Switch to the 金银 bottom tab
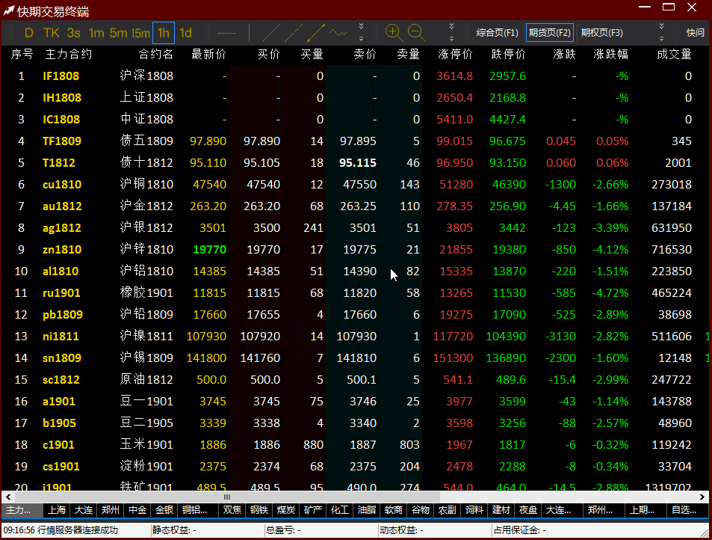This screenshot has height=540, width=712. pyautogui.click(x=163, y=510)
